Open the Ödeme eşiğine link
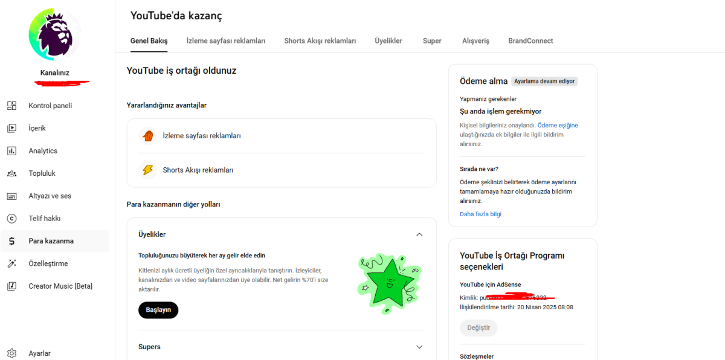The image size is (725, 360). tap(558, 126)
